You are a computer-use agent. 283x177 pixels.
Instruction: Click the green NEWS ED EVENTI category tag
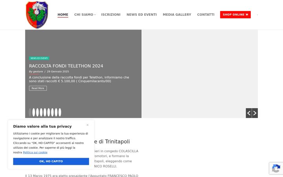[x=39, y=58]
